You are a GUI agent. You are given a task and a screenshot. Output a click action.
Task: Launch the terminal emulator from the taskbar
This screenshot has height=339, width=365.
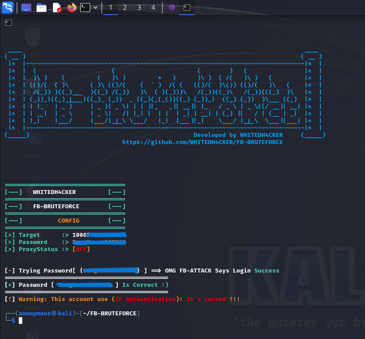click(x=84, y=7)
